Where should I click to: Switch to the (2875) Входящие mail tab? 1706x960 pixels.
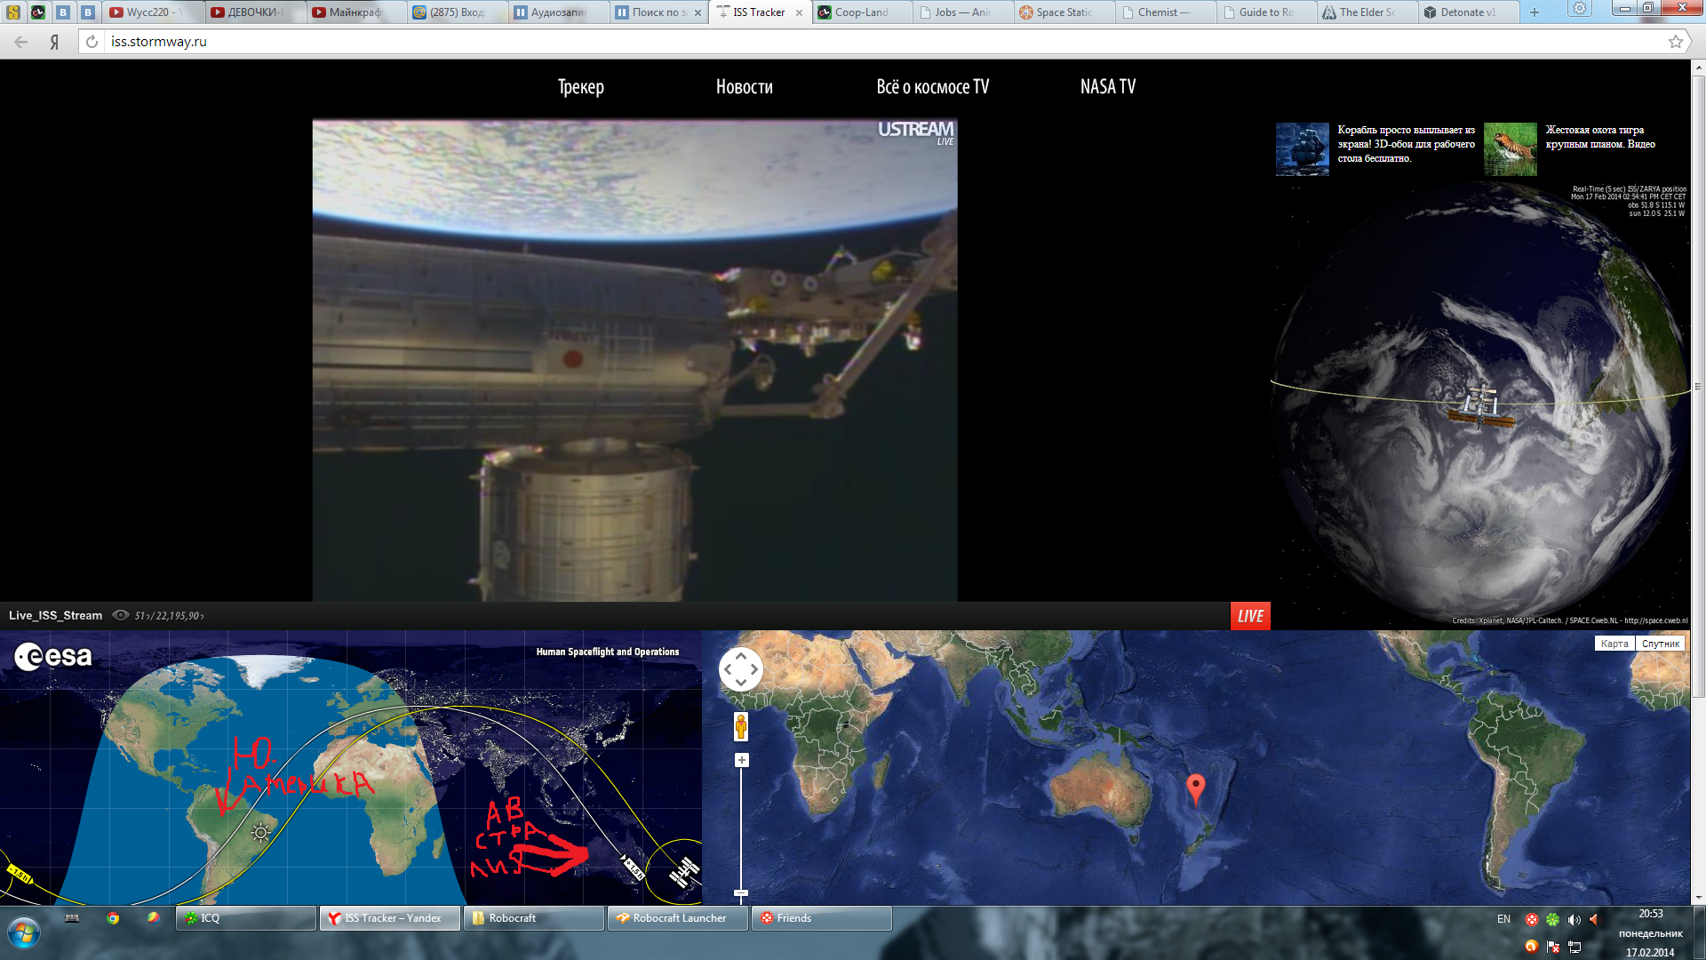coord(457,12)
